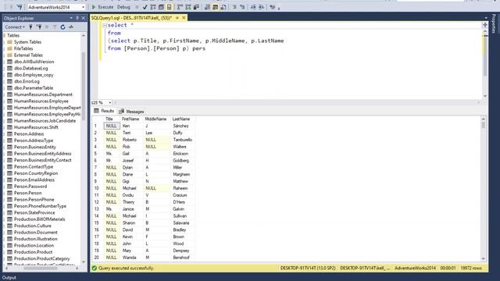Toggle Include Live Query Statistics
The height and width of the screenshot is (281, 500).
[x=187, y=7]
